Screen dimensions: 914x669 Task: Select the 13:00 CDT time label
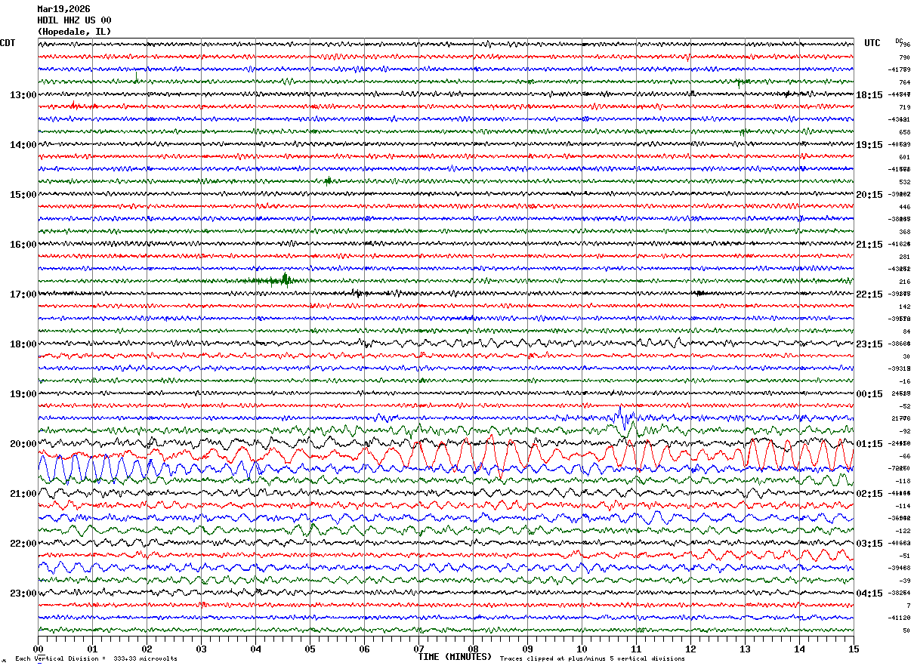[23, 95]
